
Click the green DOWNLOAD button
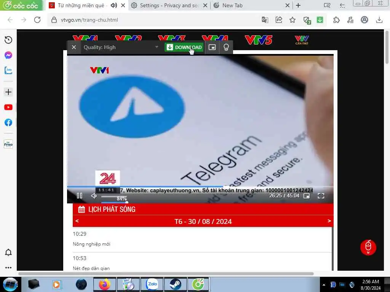click(x=184, y=48)
